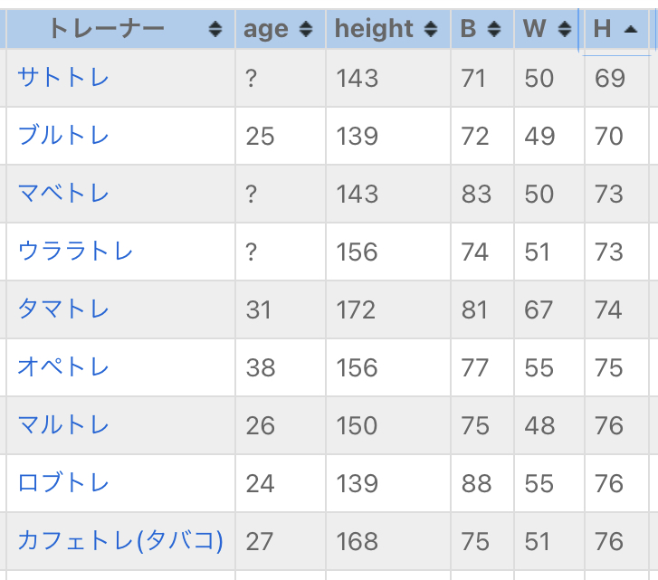Click sort arrows icon in トレーナー column header
658x580 pixels.
tap(215, 30)
